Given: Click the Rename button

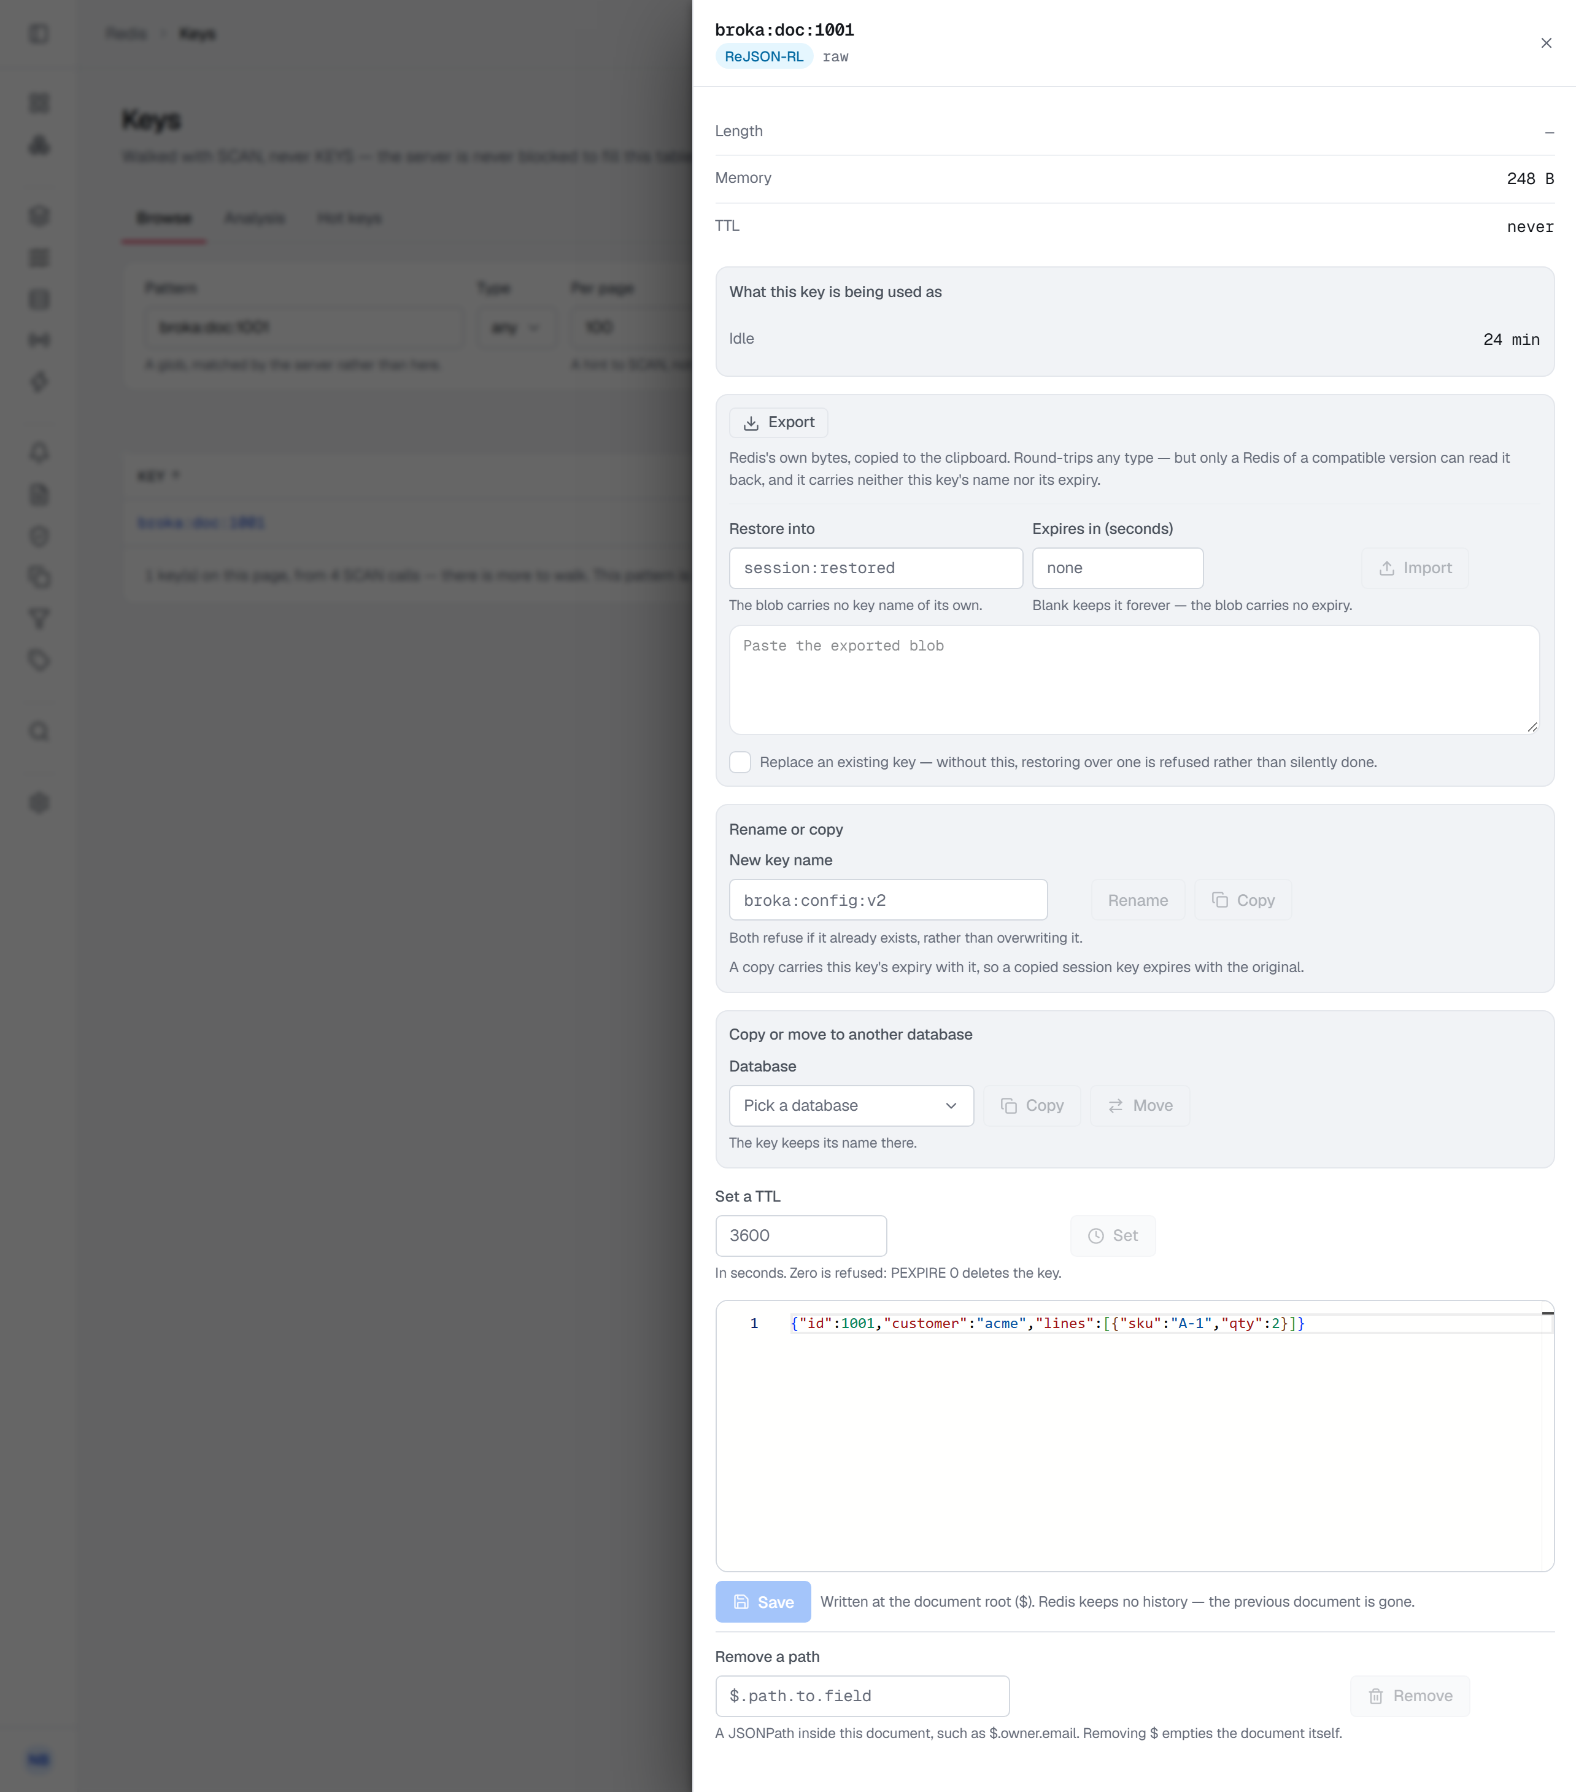Looking at the screenshot, I should [x=1138, y=900].
